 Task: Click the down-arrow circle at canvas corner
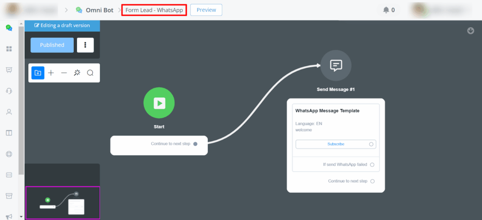[471, 31]
